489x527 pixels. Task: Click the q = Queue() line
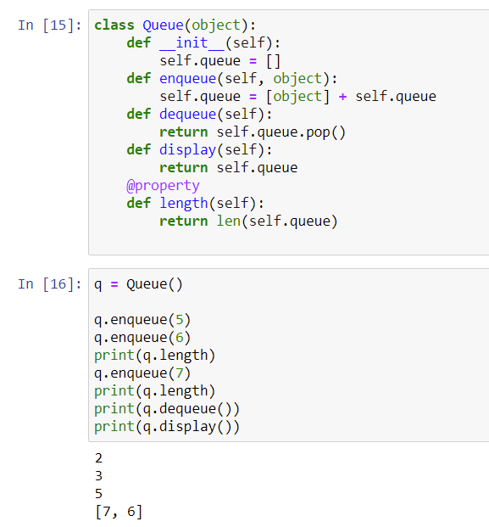click(138, 284)
